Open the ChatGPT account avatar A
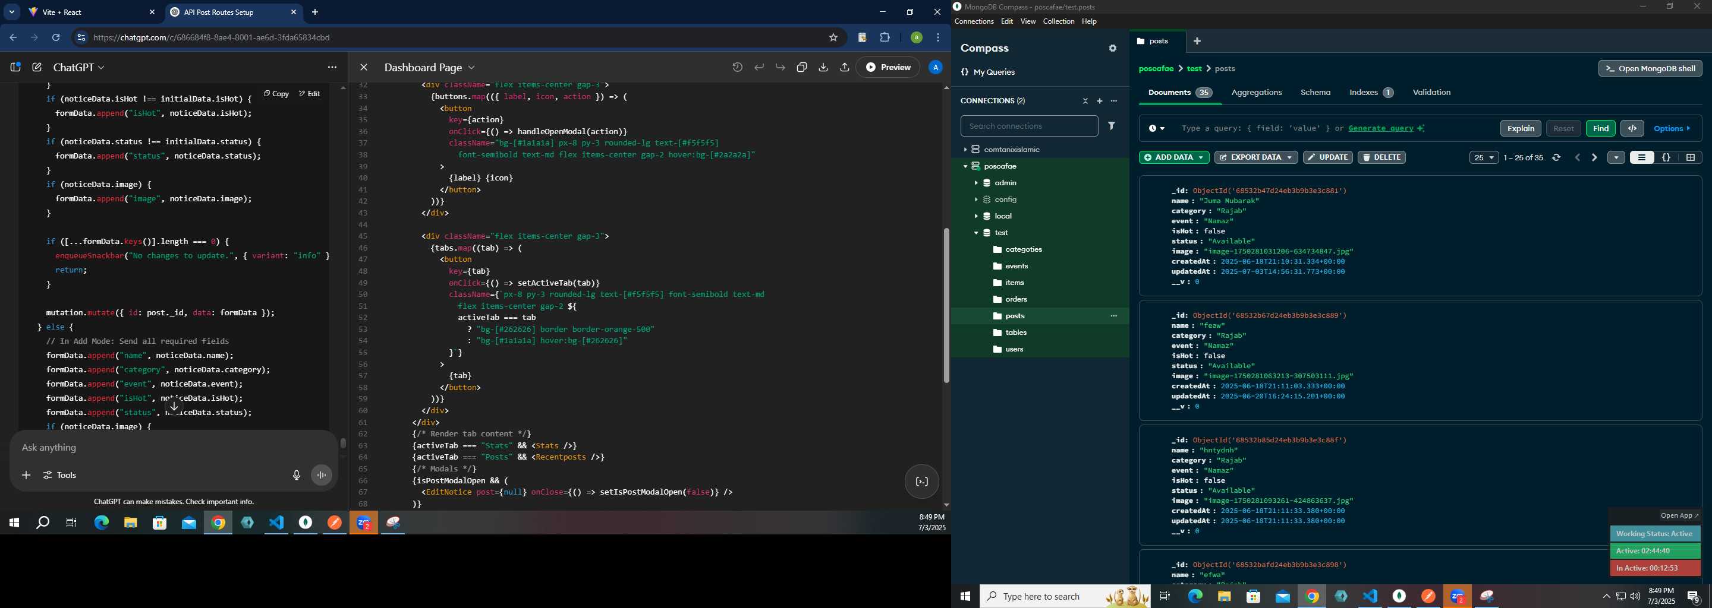 935,67
